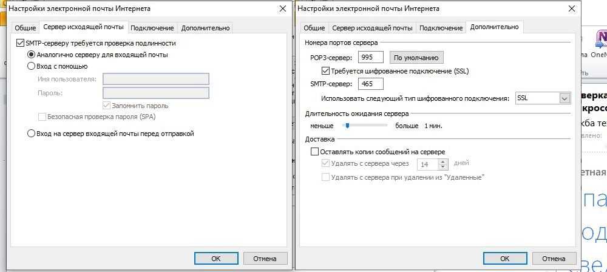
Task: Choose 'Вход на сервер входящей почты перед отправкой'
Action: coord(32,134)
